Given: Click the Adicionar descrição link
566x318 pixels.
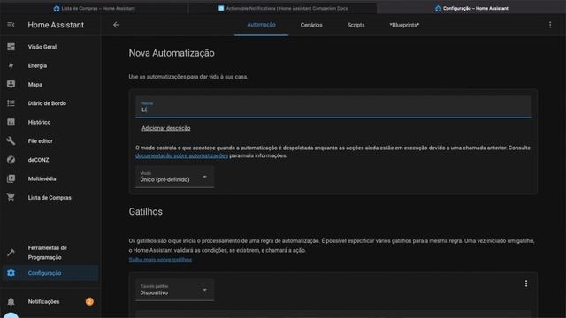Looking at the screenshot, I should pyautogui.click(x=166, y=128).
